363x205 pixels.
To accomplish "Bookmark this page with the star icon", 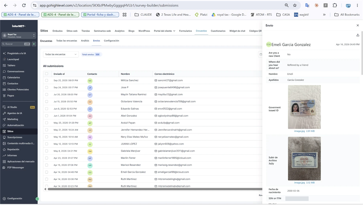I will [x=295, y=5].
